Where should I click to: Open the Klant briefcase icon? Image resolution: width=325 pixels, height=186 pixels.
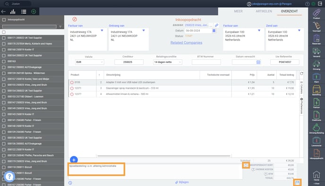tap(316, 76)
